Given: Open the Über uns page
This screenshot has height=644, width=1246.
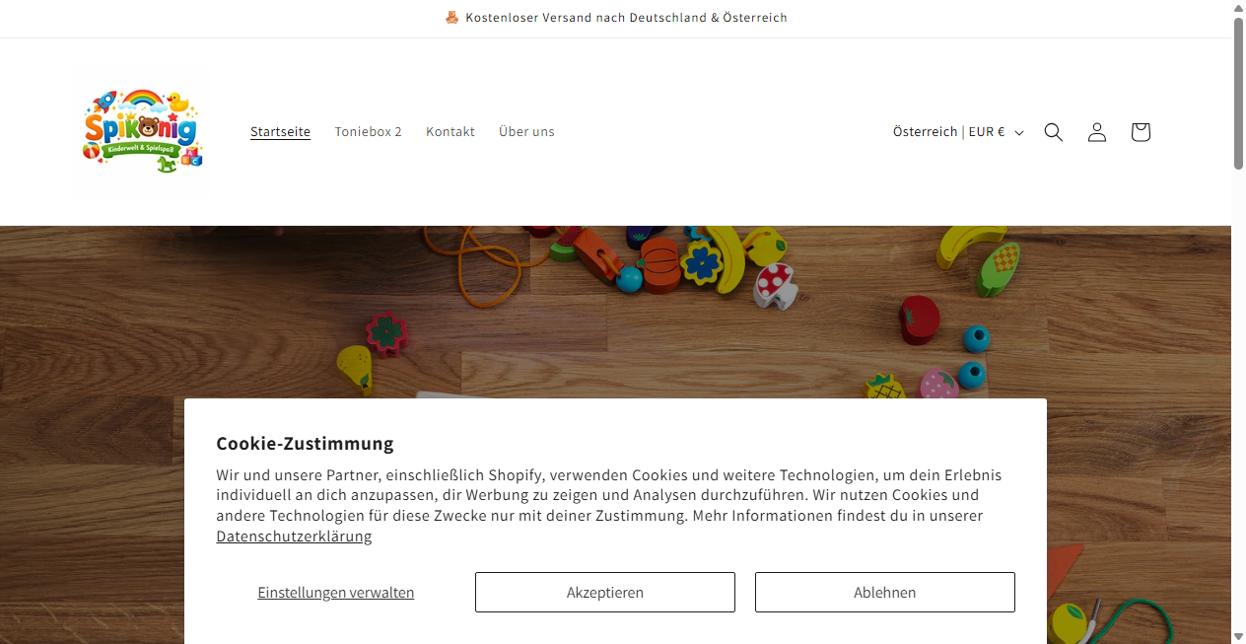Looking at the screenshot, I should 526,131.
